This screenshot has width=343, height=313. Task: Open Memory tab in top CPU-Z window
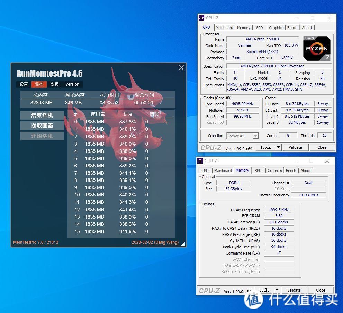click(x=243, y=28)
